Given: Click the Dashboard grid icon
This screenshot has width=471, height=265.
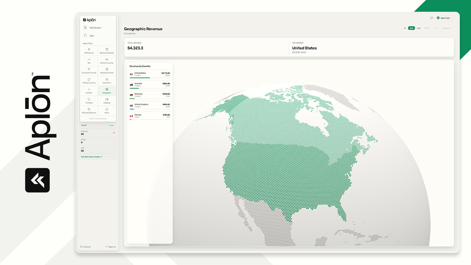Looking at the screenshot, I should click(x=85, y=28).
